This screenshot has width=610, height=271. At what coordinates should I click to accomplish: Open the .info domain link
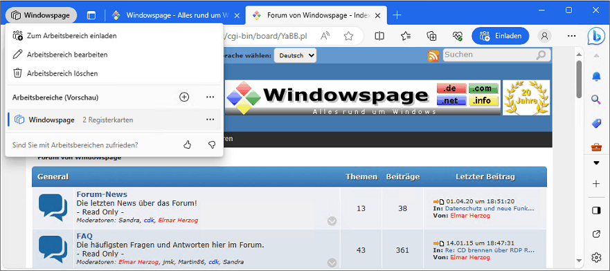[483, 101]
